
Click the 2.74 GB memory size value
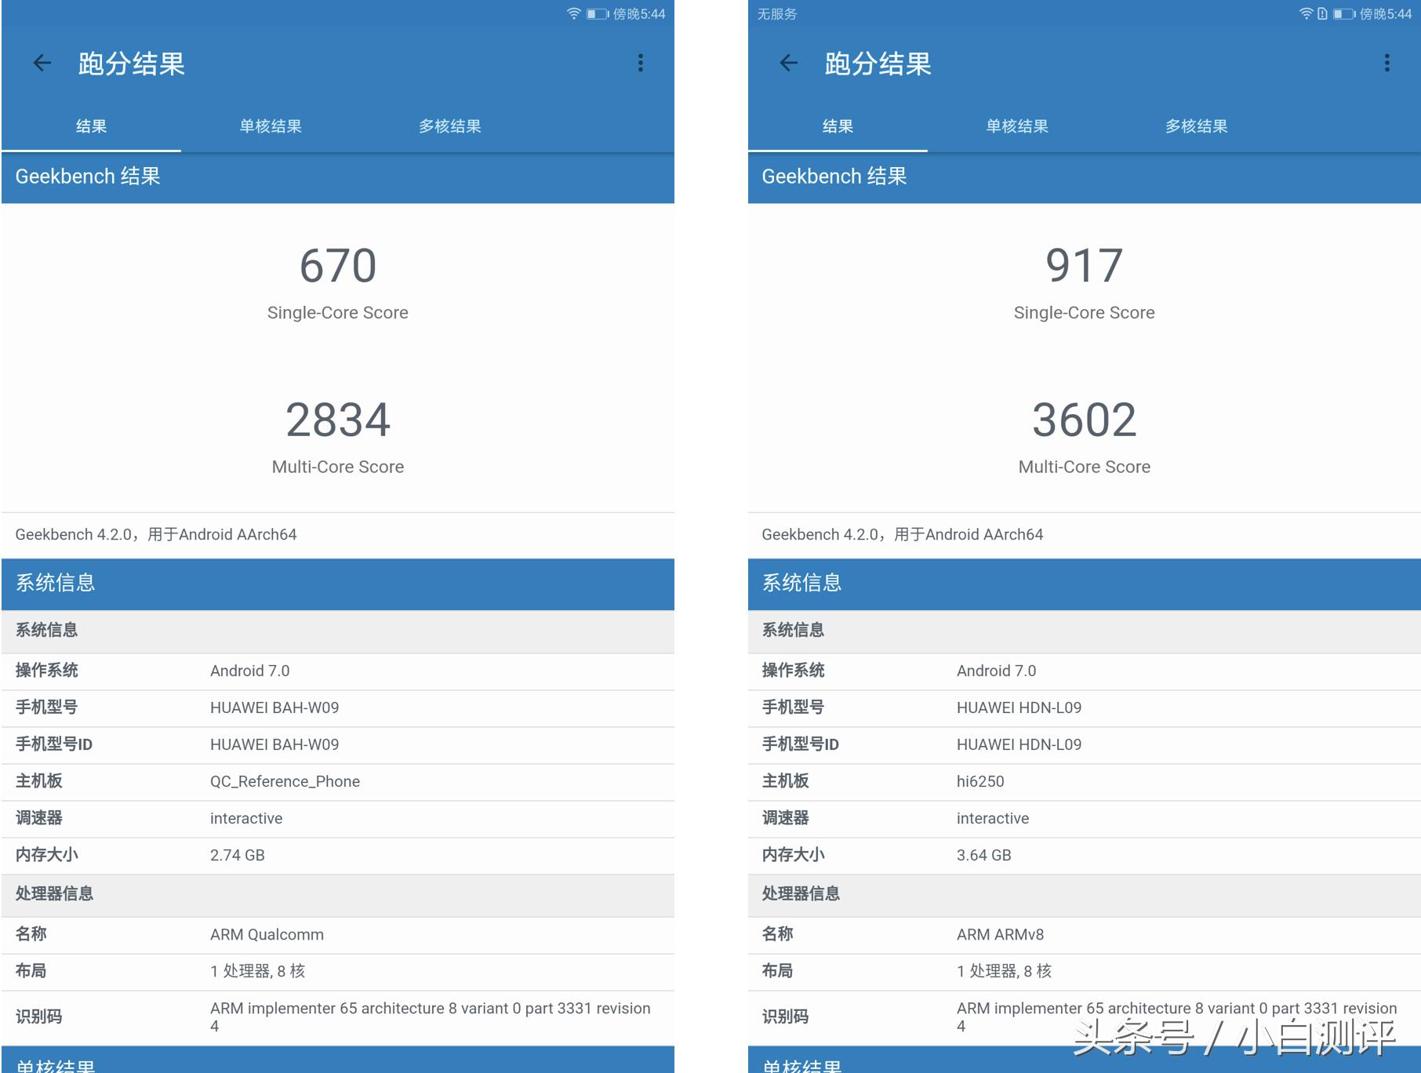pyautogui.click(x=238, y=855)
